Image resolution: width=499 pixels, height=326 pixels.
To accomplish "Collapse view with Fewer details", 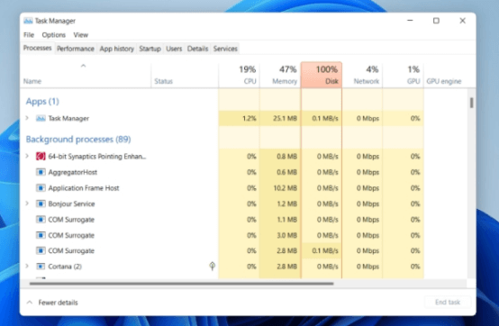I will 52,303.
